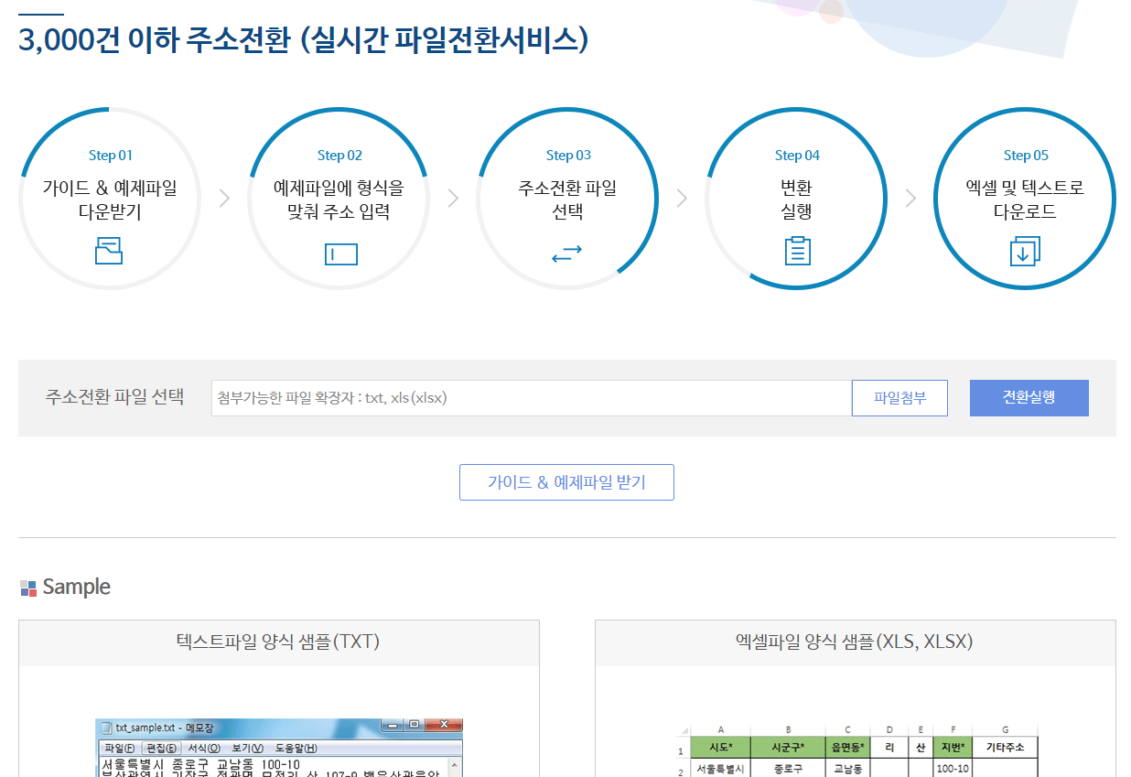The height and width of the screenshot is (777, 1131).
Task: Click the 텍스트파일 양식 샘플(TXT) header
Action: pos(278,643)
